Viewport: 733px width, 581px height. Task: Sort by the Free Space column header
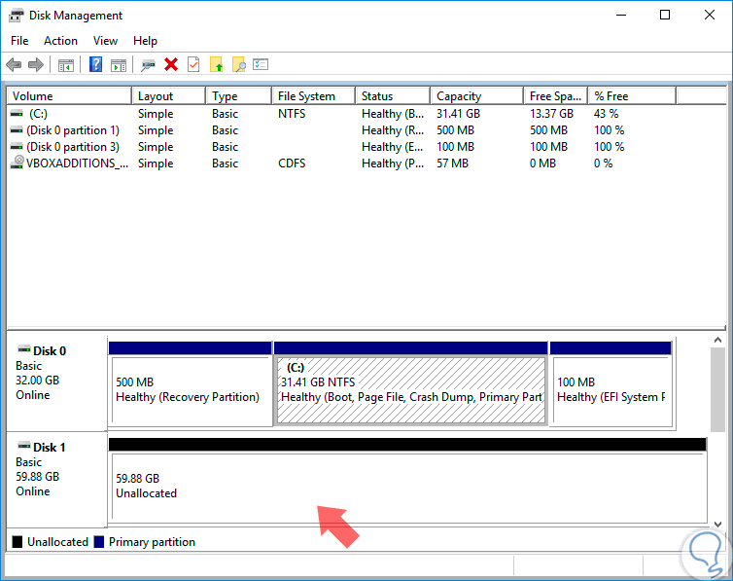pyautogui.click(x=556, y=96)
